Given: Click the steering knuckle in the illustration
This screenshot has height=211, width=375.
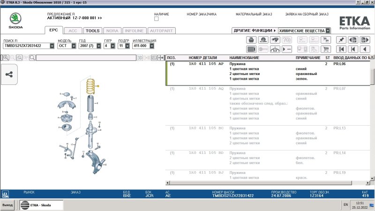Looking at the screenshot, I should [96, 161].
